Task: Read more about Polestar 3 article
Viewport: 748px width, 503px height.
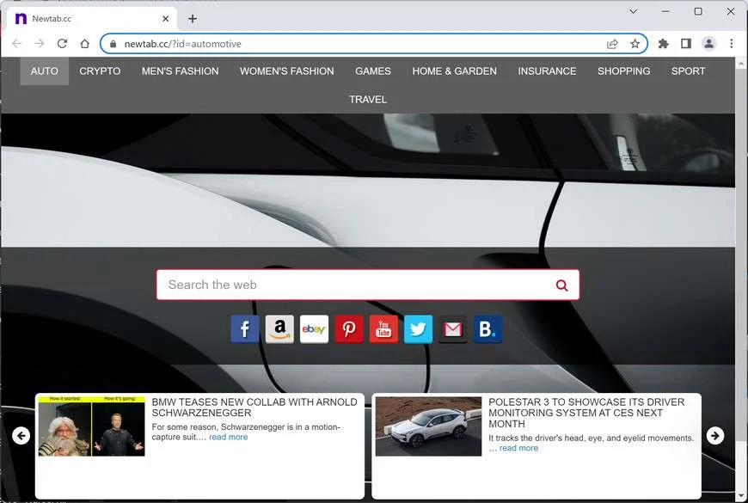Action: click(x=518, y=448)
